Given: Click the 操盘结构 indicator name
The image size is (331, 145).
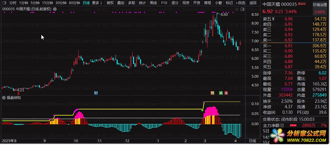Looking at the screenshot, I should point(14,98).
